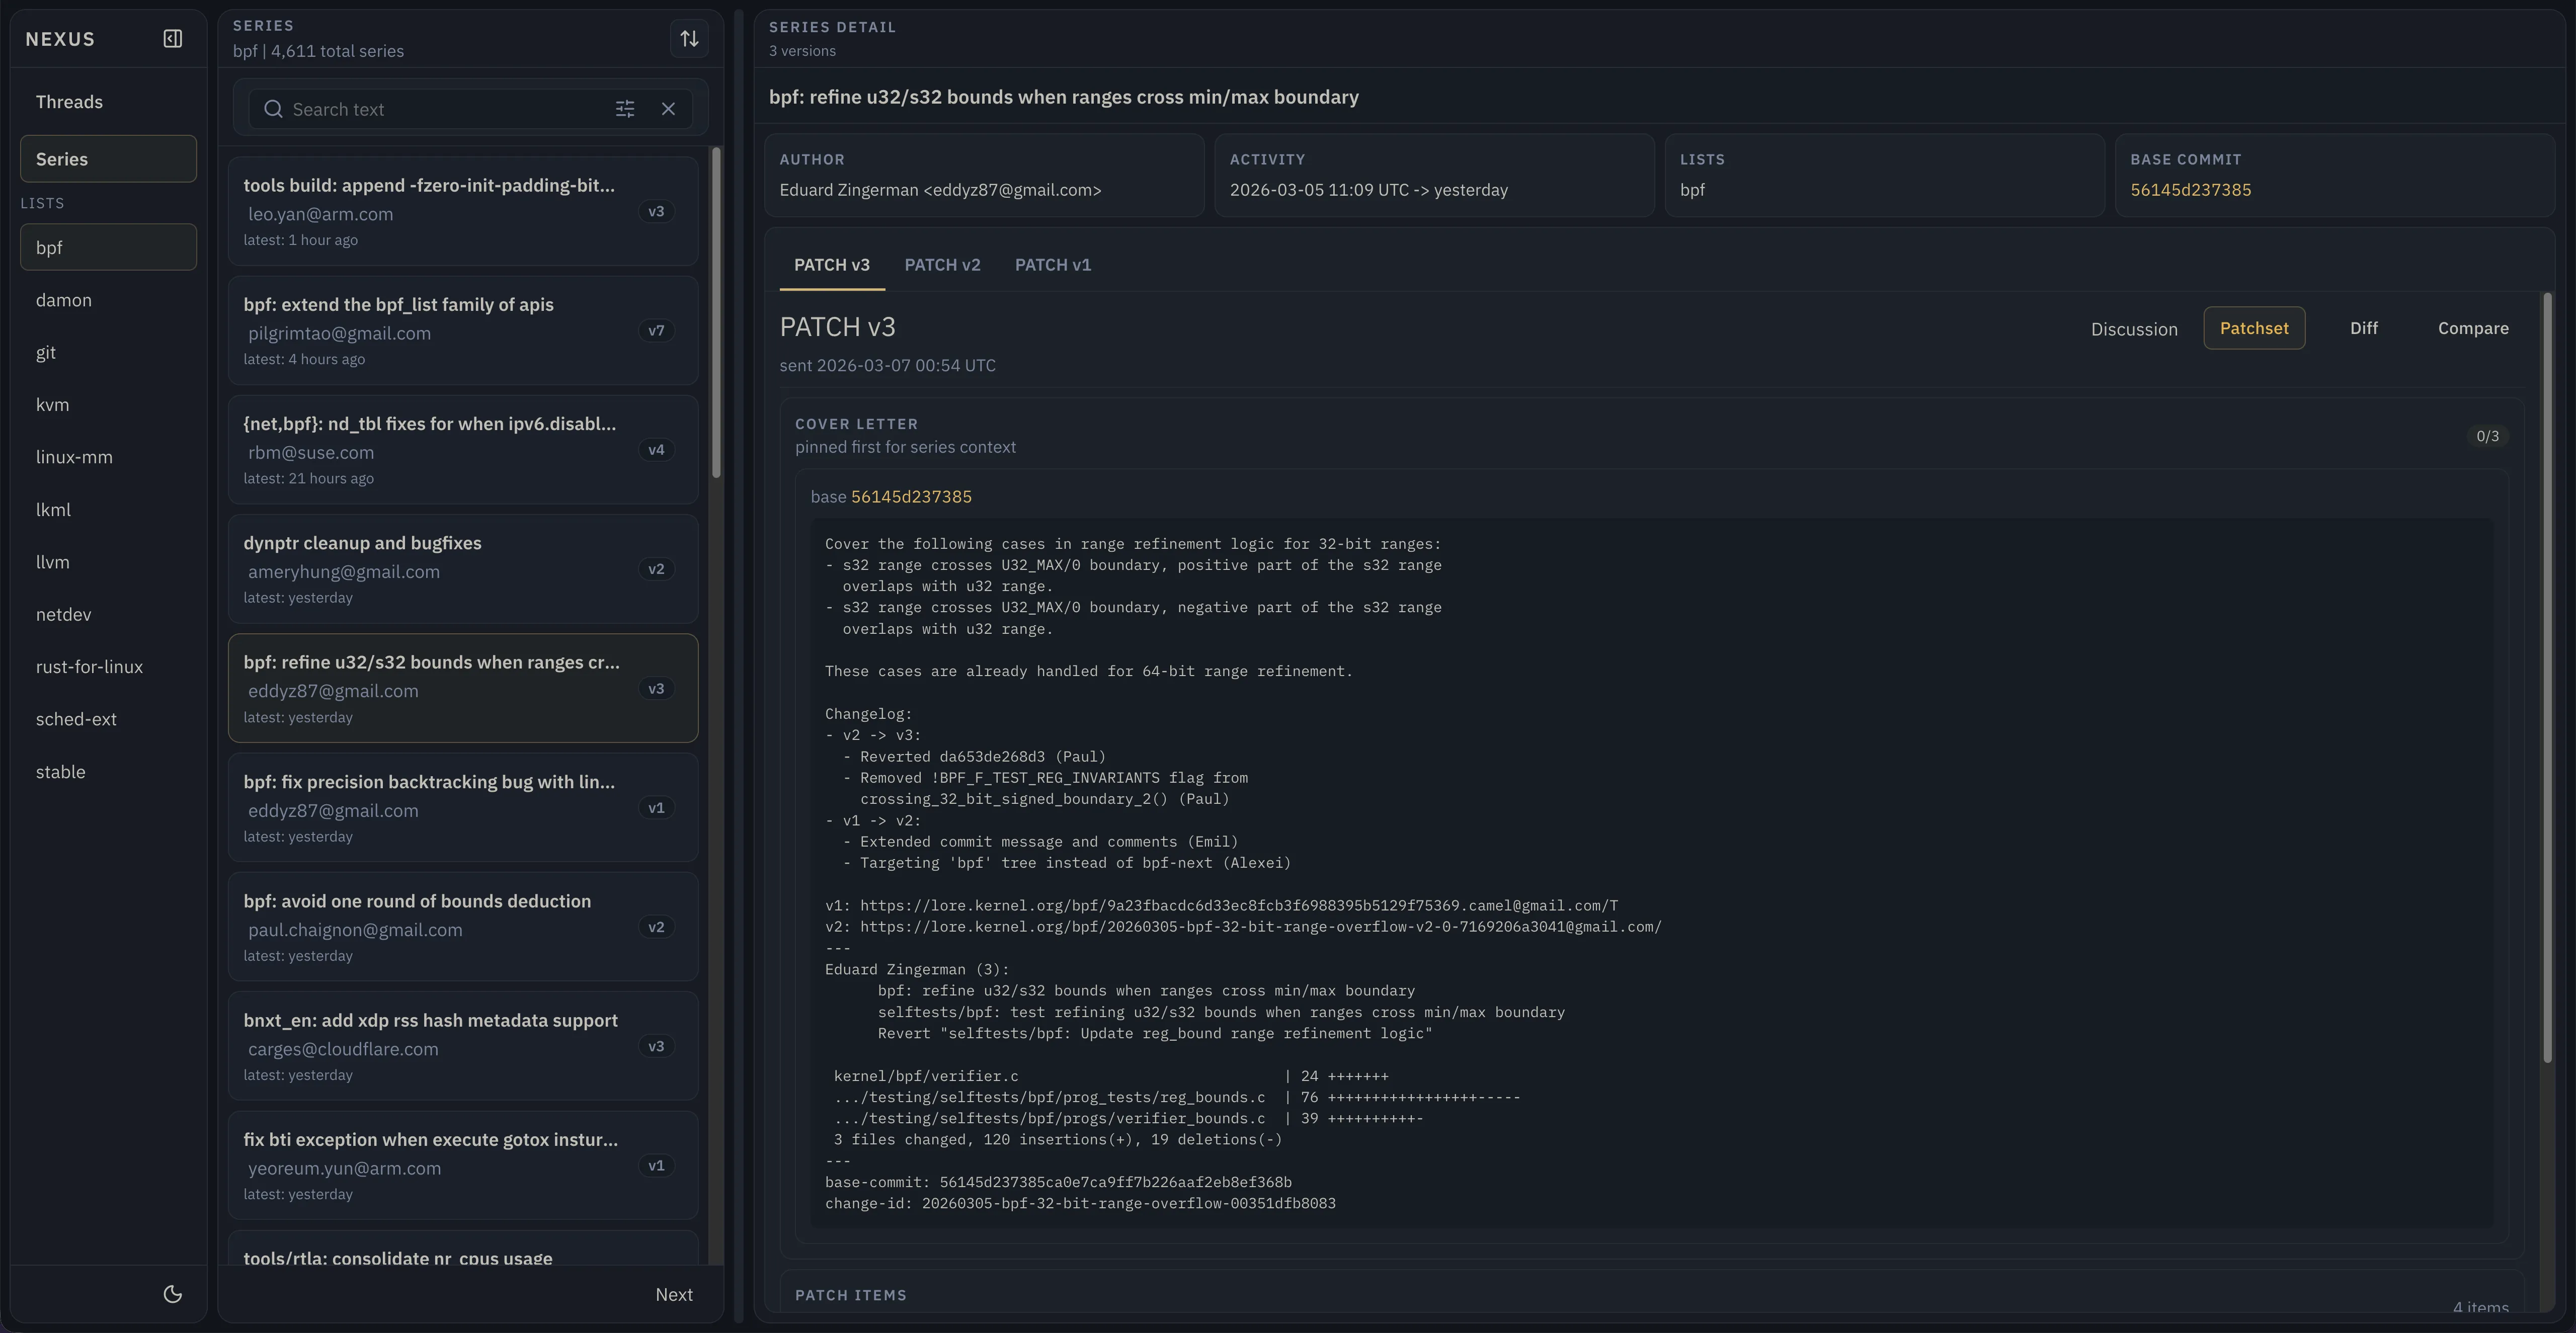Switch to PATCH v1 tab
Viewport: 2576px width, 1333px height.
coord(1052,265)
